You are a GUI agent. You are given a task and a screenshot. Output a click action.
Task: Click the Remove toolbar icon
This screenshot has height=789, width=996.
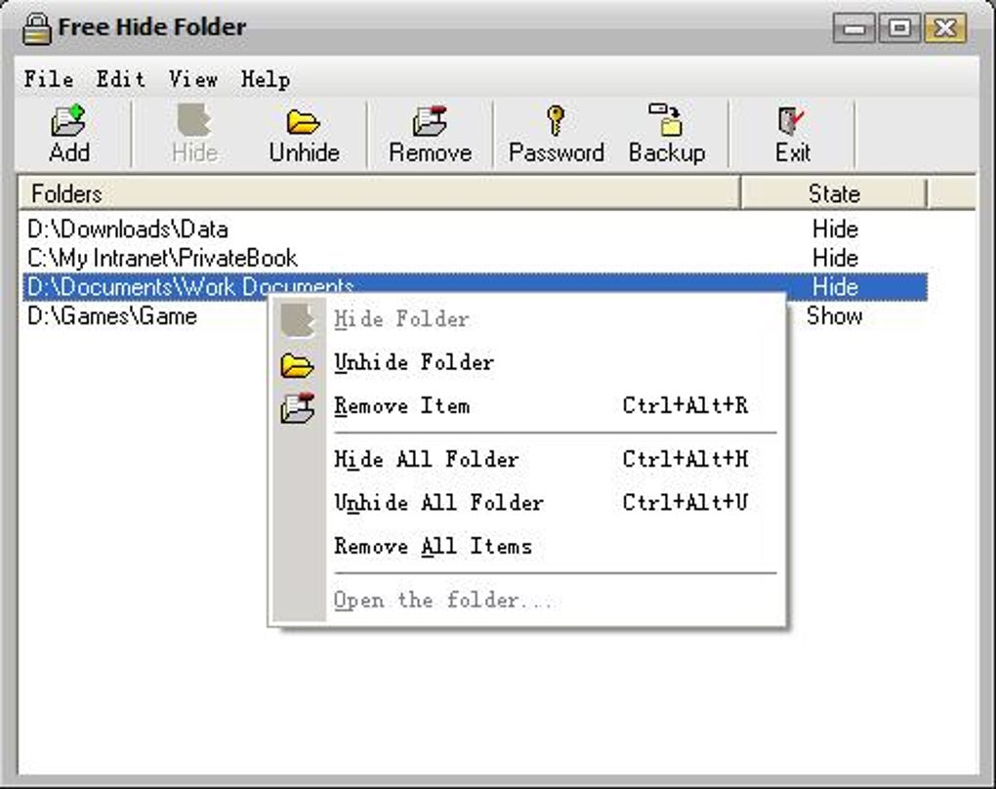tap(430, 121)
